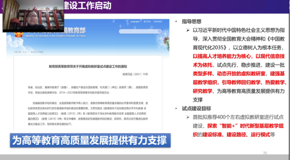Viewport: 290px width, 160px height.
Task: Select the 微言教育 header link
Action: pyautogui.click(x=147, y=21)
